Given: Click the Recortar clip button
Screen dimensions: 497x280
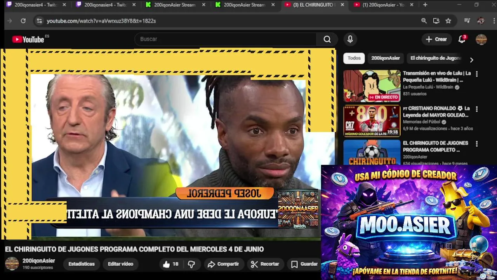Looking at the screenshot, I should [265, 264].
